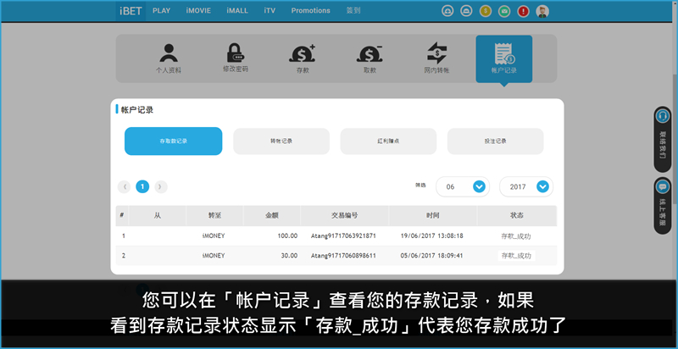Image resolution: width=678 pixels, height=349 pixels.
Task: Click the 转至 column header
Action: click(214, 215)
